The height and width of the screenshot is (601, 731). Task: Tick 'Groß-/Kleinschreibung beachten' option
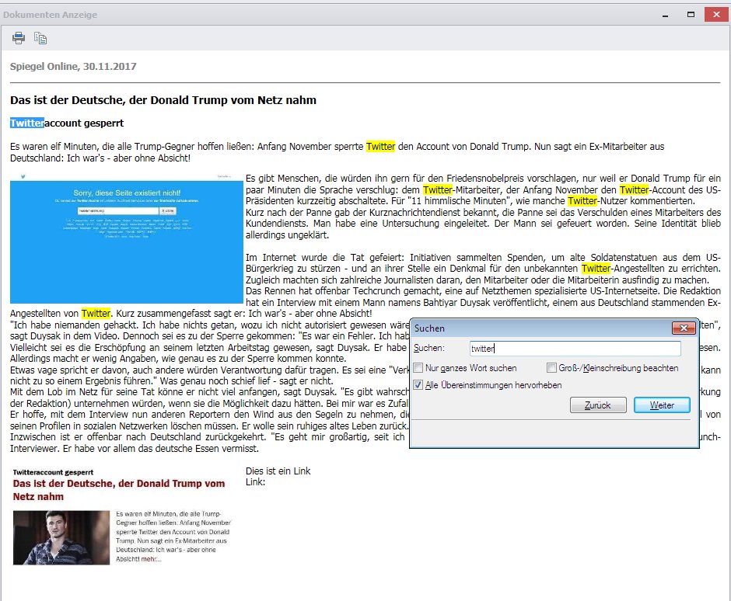(x=551, y=368)
